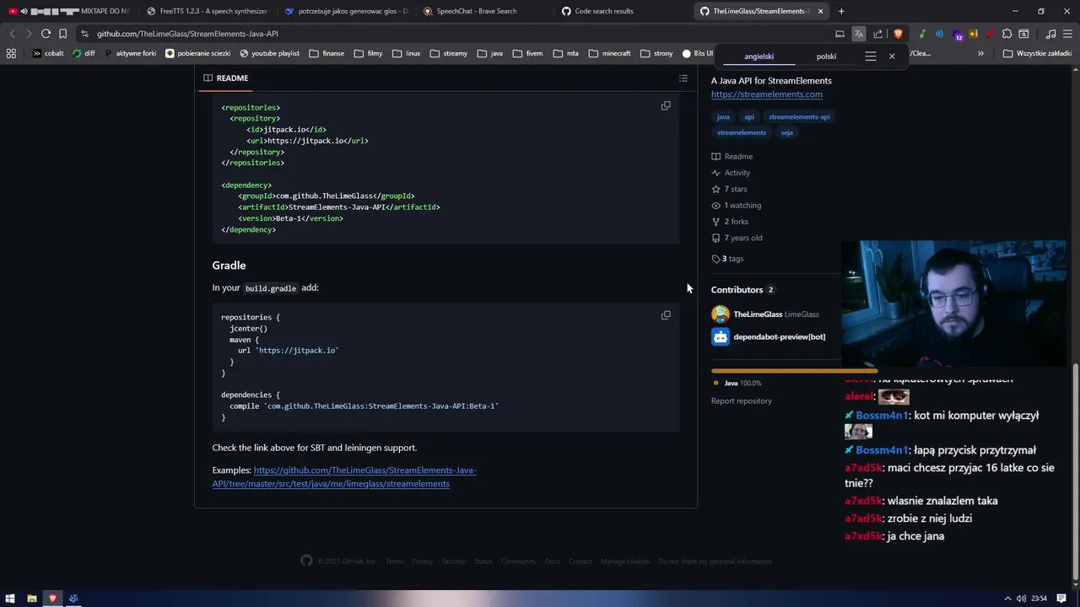1080x607 pixels.
Task: Reload the GitHub page
Action: click(46, 34)
